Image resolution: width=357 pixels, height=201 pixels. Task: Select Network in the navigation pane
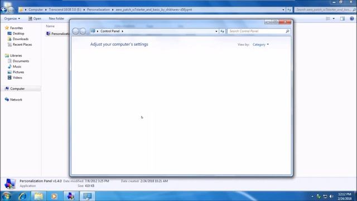pyautogui.click(x=16, y=99)
